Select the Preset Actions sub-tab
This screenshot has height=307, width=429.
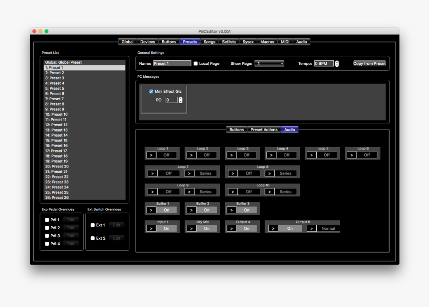tap(264, 130)
